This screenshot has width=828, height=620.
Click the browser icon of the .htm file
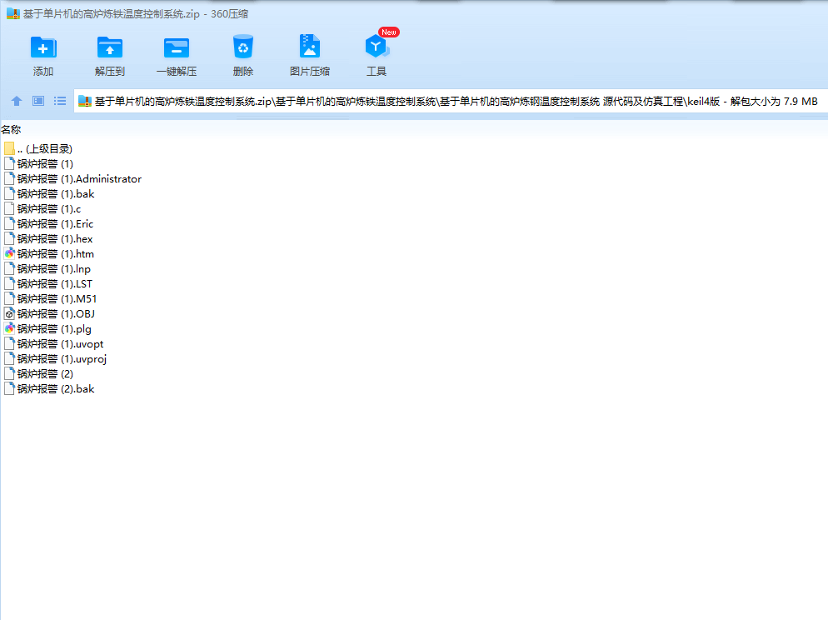(x=9, y=254)
